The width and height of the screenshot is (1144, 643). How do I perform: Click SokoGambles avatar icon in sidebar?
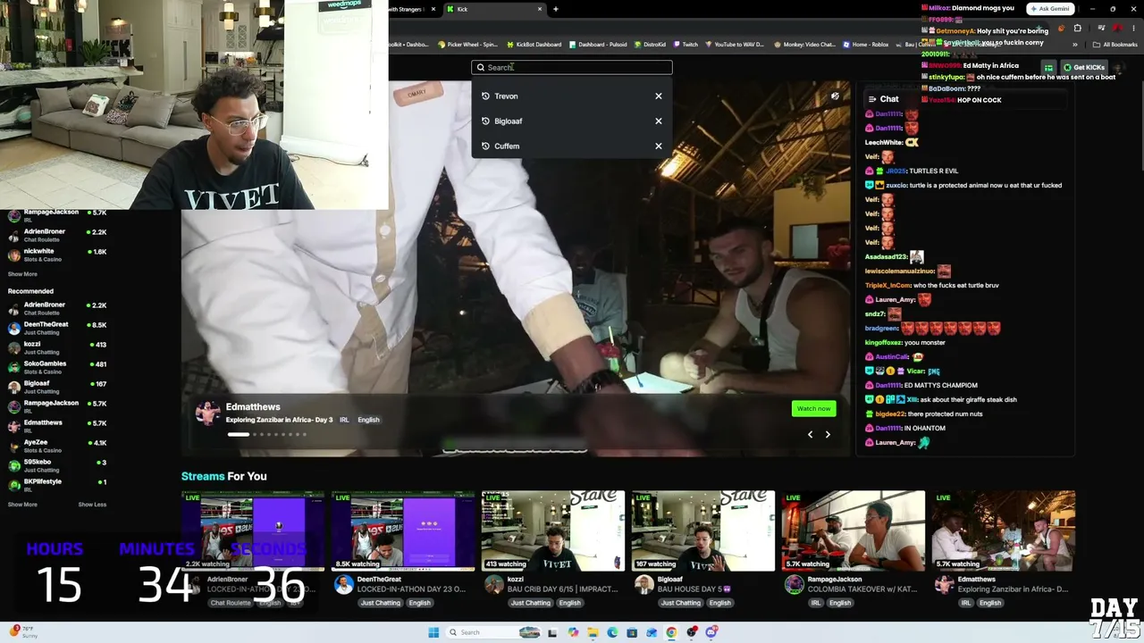pyautogui.click(x=14, y=367)
